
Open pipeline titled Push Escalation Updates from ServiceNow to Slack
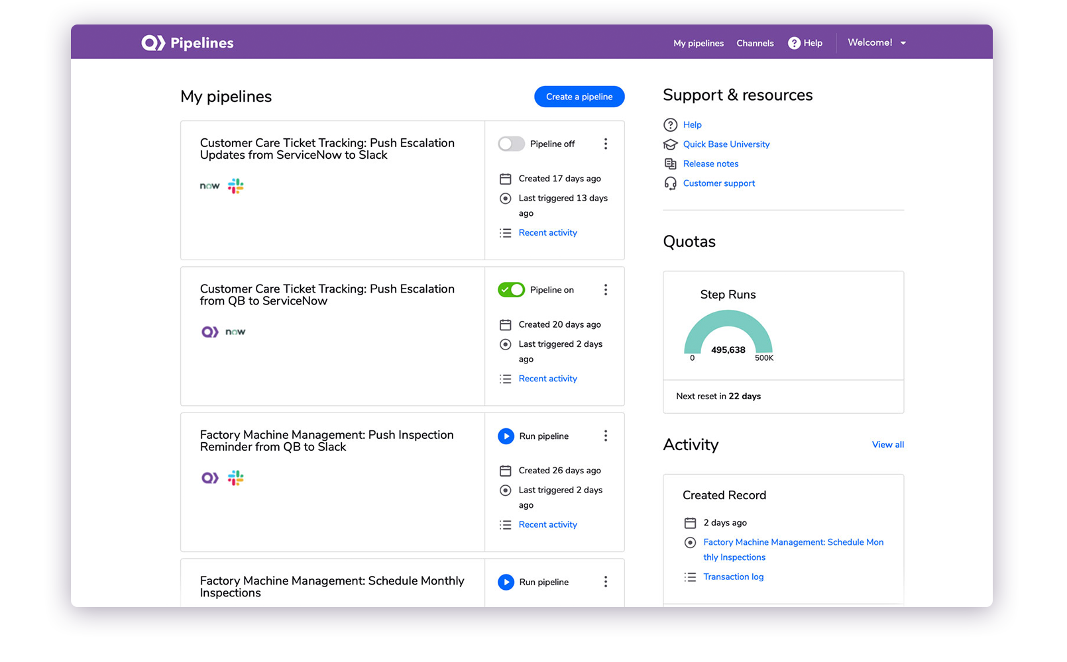click(x=327, y=149)
